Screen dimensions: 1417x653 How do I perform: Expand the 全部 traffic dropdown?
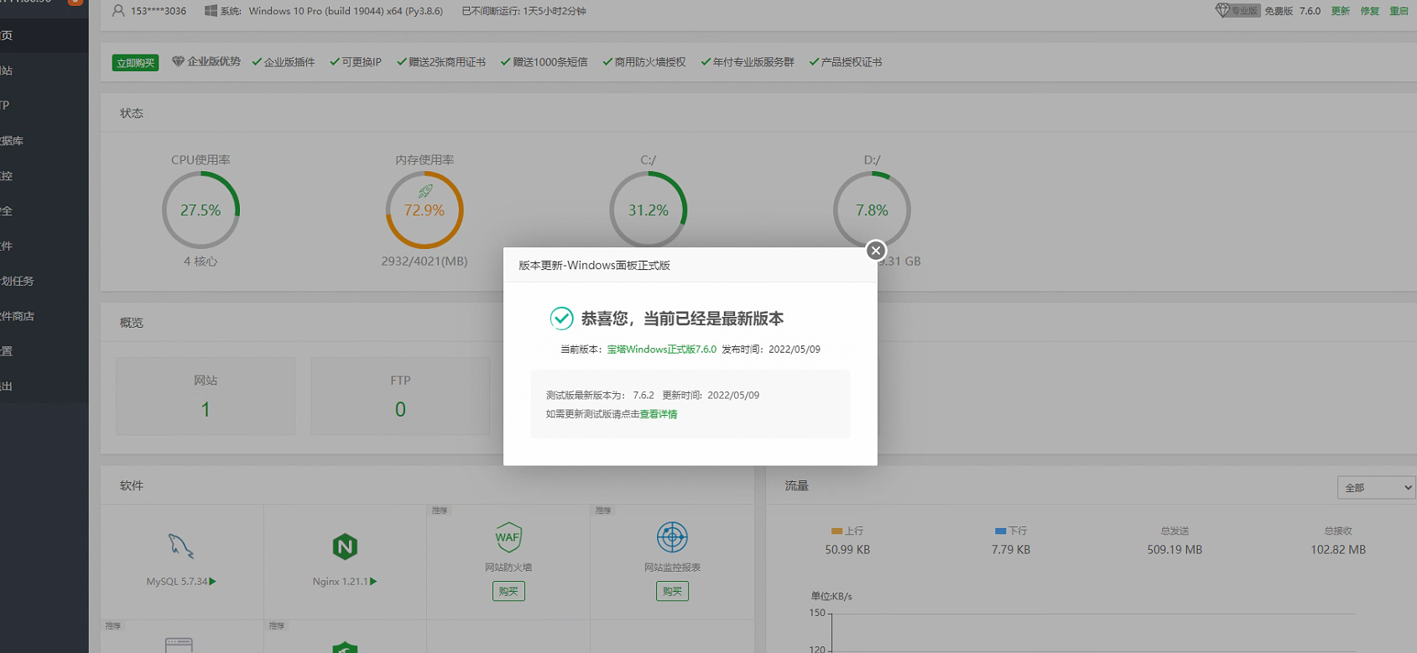coord(1377,487)
